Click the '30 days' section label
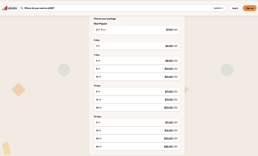The image size is (258, 156). (x=97, y=116)
